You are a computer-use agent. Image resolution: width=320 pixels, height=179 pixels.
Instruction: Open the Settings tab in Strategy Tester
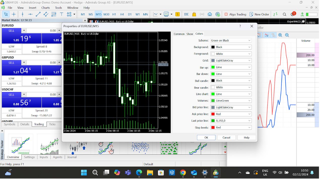pyautogui.click(x=29, y=157)
